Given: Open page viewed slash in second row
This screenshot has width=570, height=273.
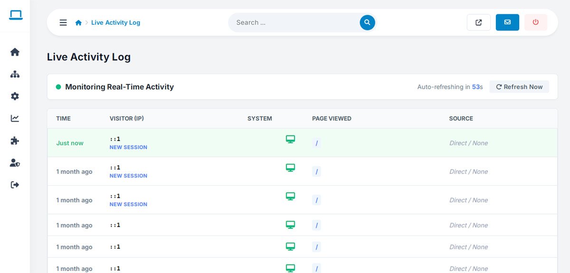Looking at the screenshot, I should 316,171.
